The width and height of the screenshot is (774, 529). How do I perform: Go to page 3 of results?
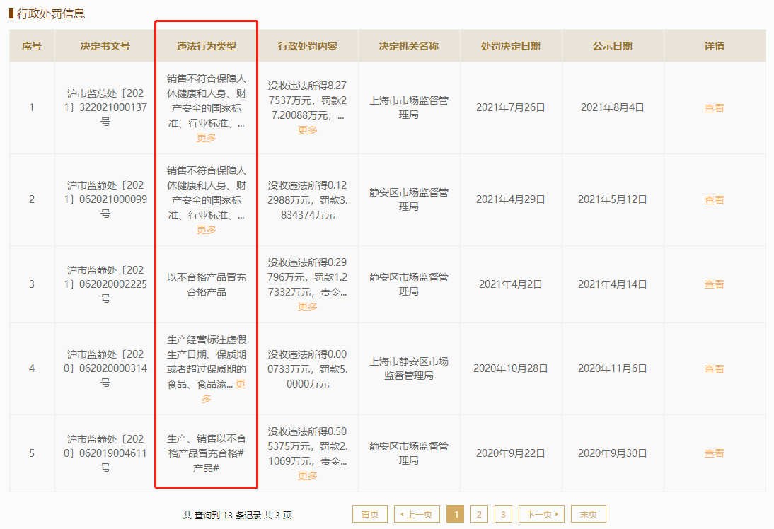click(503, 514)
